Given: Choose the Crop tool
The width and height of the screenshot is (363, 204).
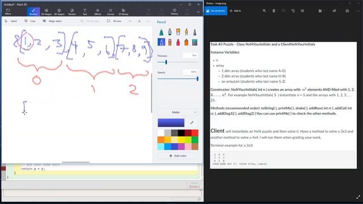Looking at the screenshot, I should pos(30,21).
